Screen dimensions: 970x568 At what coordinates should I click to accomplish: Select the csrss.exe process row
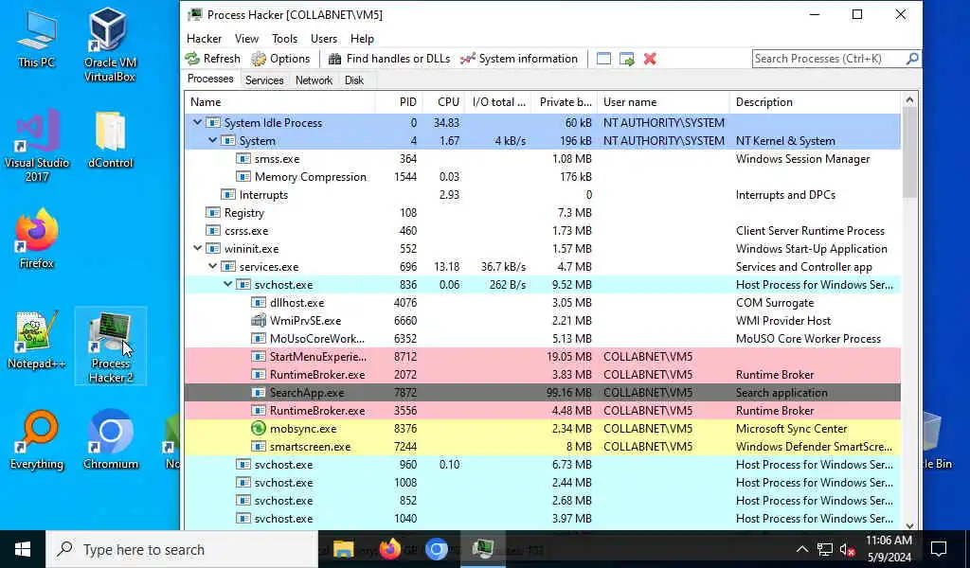tap(543, 231)
